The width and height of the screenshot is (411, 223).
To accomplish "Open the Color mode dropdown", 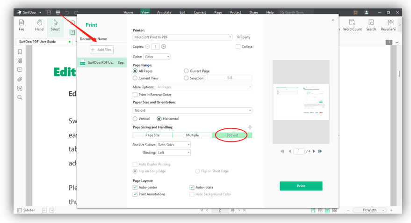I will pos(157,57).
